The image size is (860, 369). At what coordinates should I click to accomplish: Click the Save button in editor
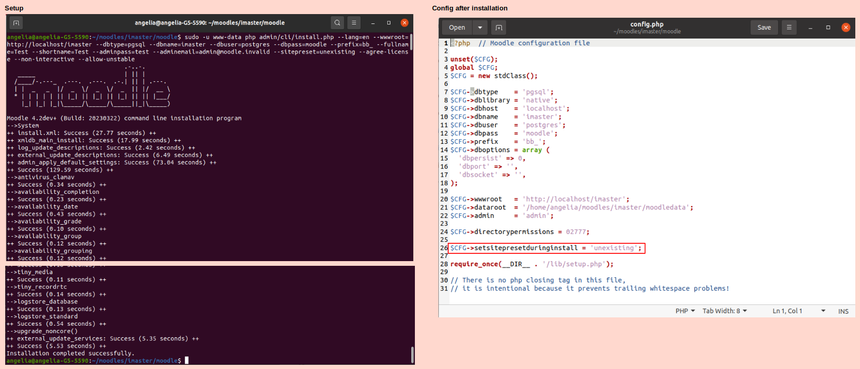point(764,28)
